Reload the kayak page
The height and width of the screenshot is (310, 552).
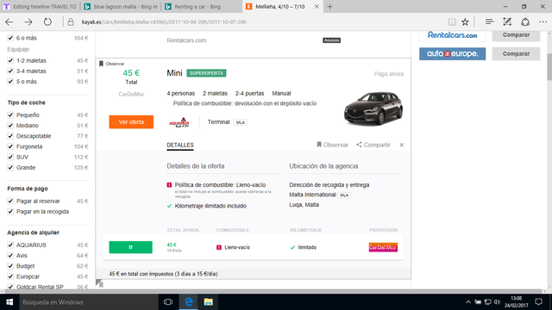[x=47, y=22]
